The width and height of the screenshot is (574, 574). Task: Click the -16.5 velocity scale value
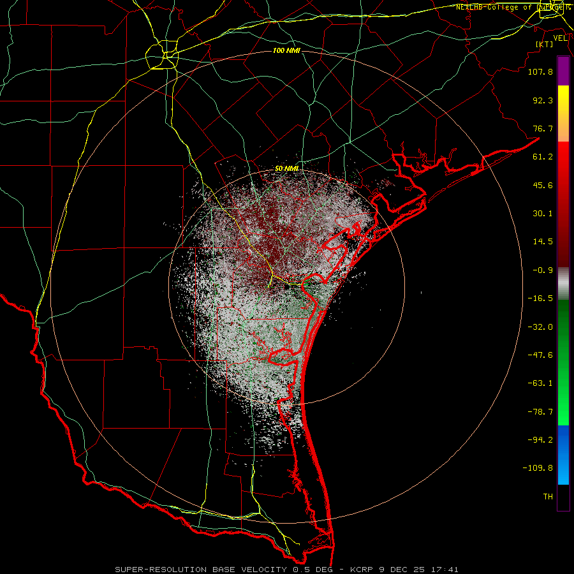(x=540, y=298)
